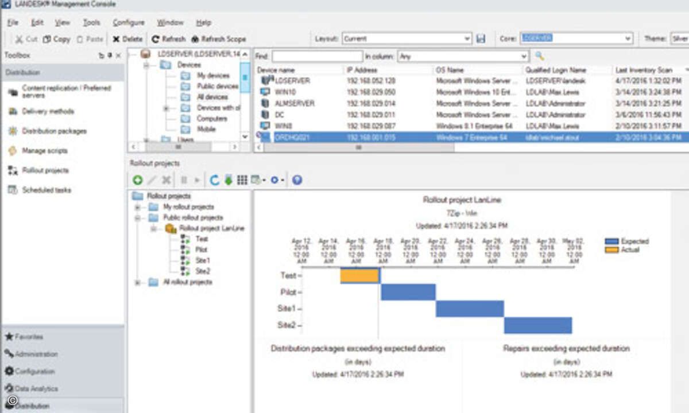The height and width of the screenshot is (413, 689).
Task: Select the Favorites toolbox group
Action: (62, 337)
